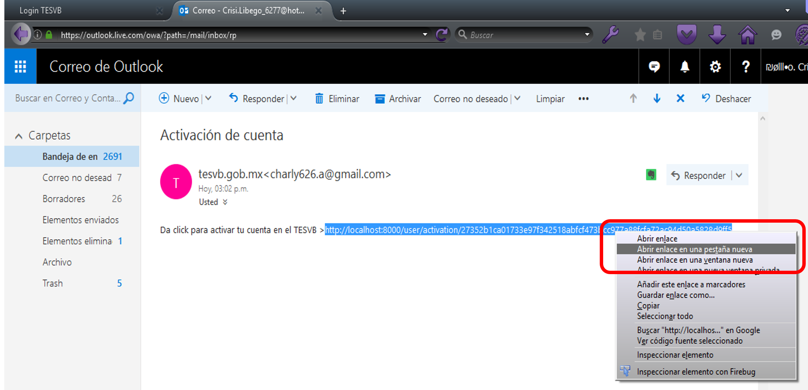Open the Trash folder
The height and width of the screenshot is (390, 808).
point(72,283)
